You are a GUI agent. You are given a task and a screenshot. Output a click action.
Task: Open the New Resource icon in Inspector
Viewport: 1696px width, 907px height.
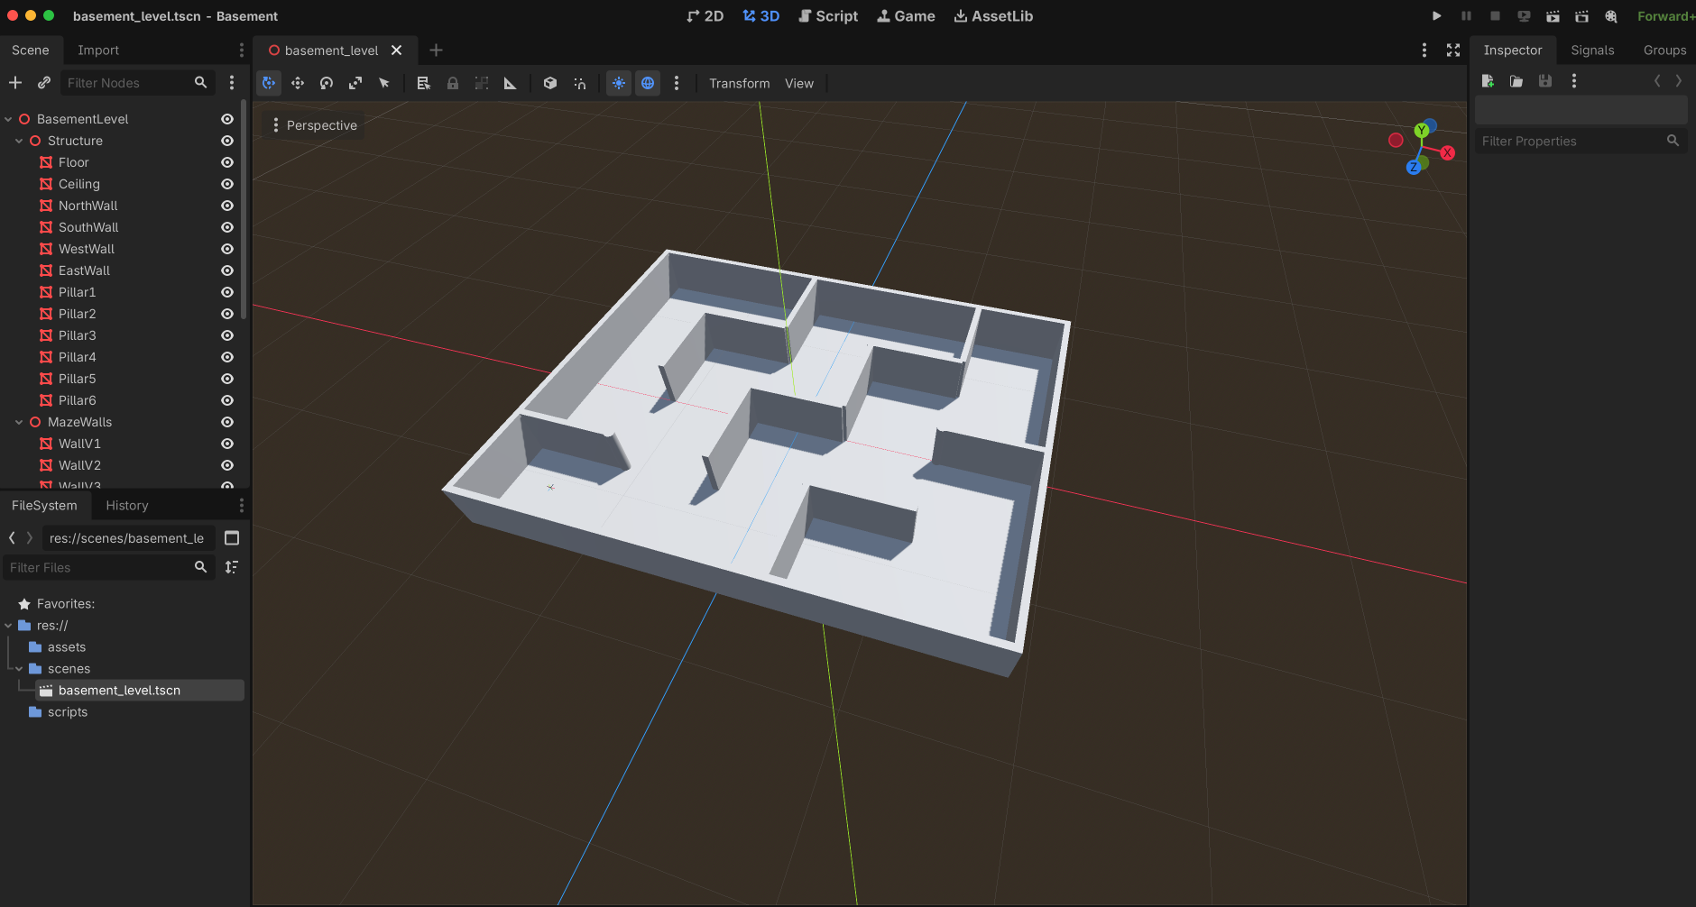1488,80
